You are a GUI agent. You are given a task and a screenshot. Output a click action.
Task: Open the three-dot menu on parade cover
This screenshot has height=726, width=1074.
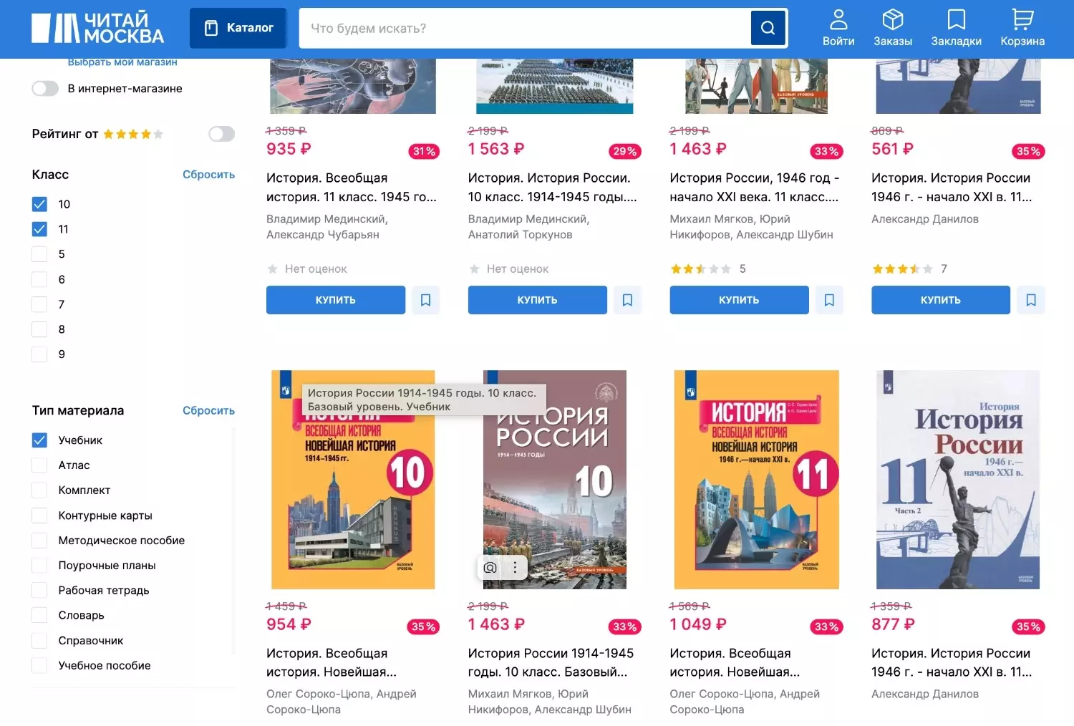click(x=515, y=568)
